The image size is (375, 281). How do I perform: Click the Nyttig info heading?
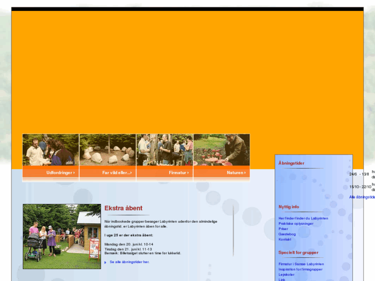pyautogui.click(x=289, y=207)
